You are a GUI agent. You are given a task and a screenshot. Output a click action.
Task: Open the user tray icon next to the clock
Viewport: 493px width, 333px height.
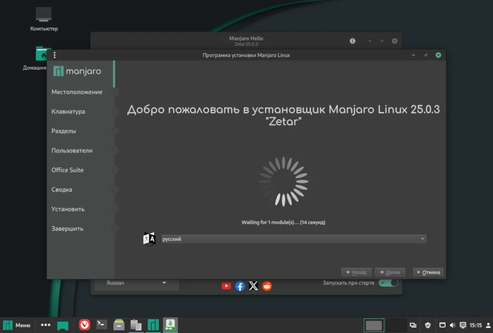pos(488,325)
